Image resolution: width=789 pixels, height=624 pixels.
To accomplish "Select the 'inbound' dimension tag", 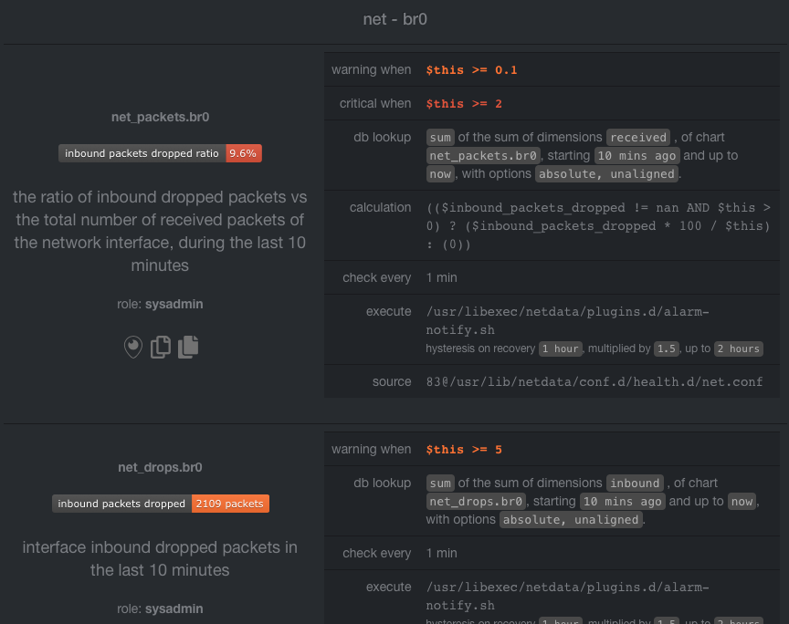I will click(x=635, y=484).
